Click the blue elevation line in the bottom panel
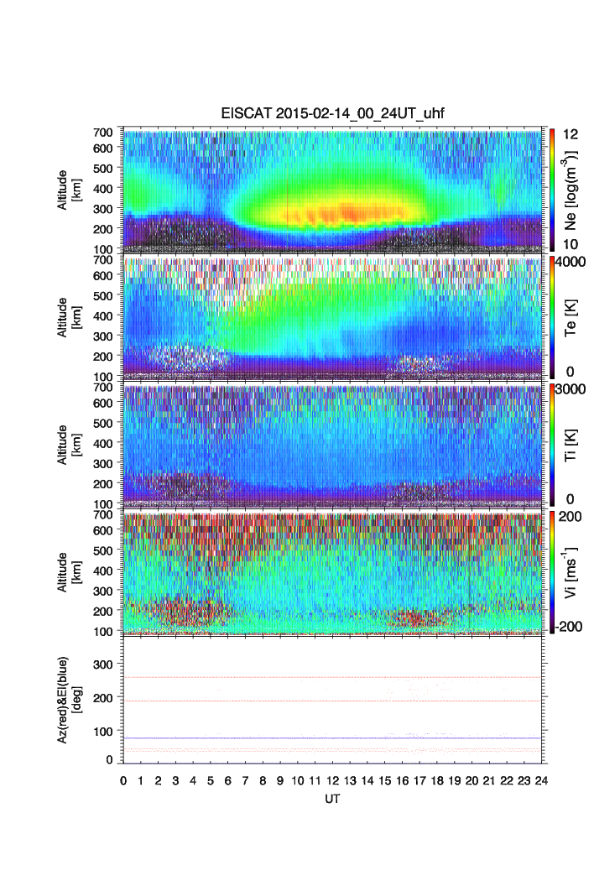 coord(332,737)
